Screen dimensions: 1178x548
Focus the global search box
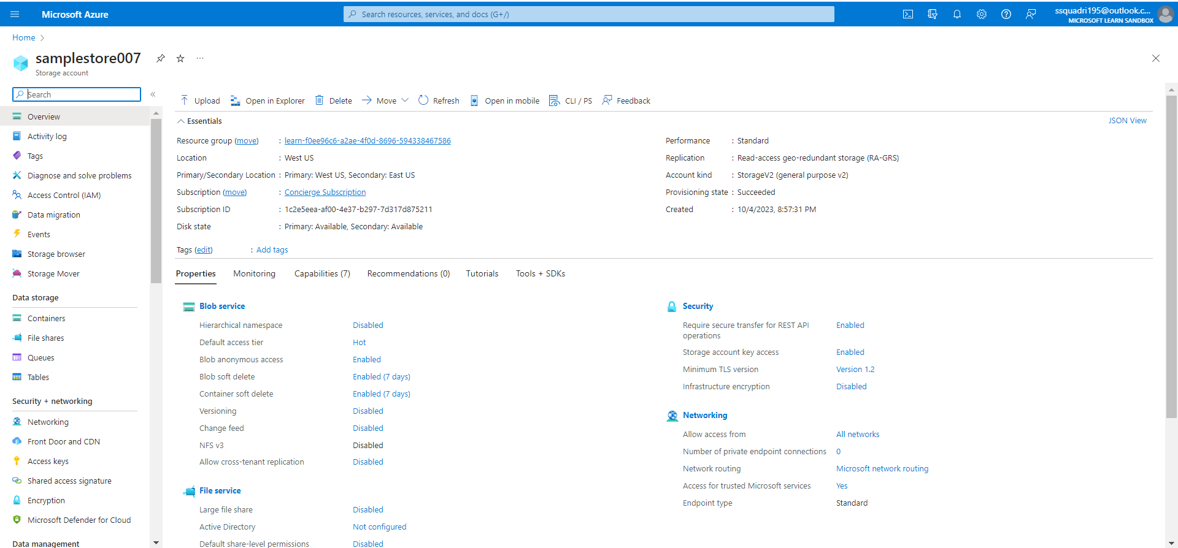point(589,14)
